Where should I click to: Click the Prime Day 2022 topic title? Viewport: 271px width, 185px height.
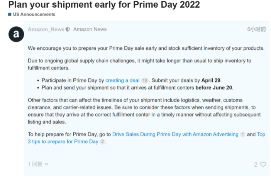(x=104, y=5)
